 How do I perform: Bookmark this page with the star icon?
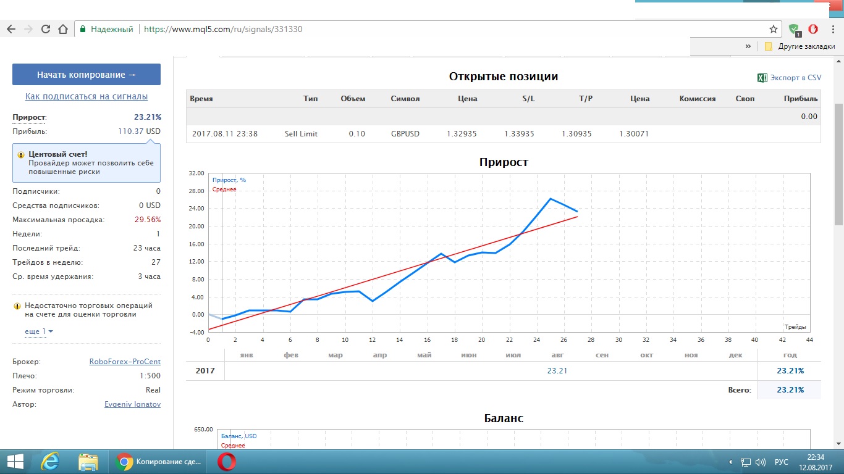click(773, 29)
